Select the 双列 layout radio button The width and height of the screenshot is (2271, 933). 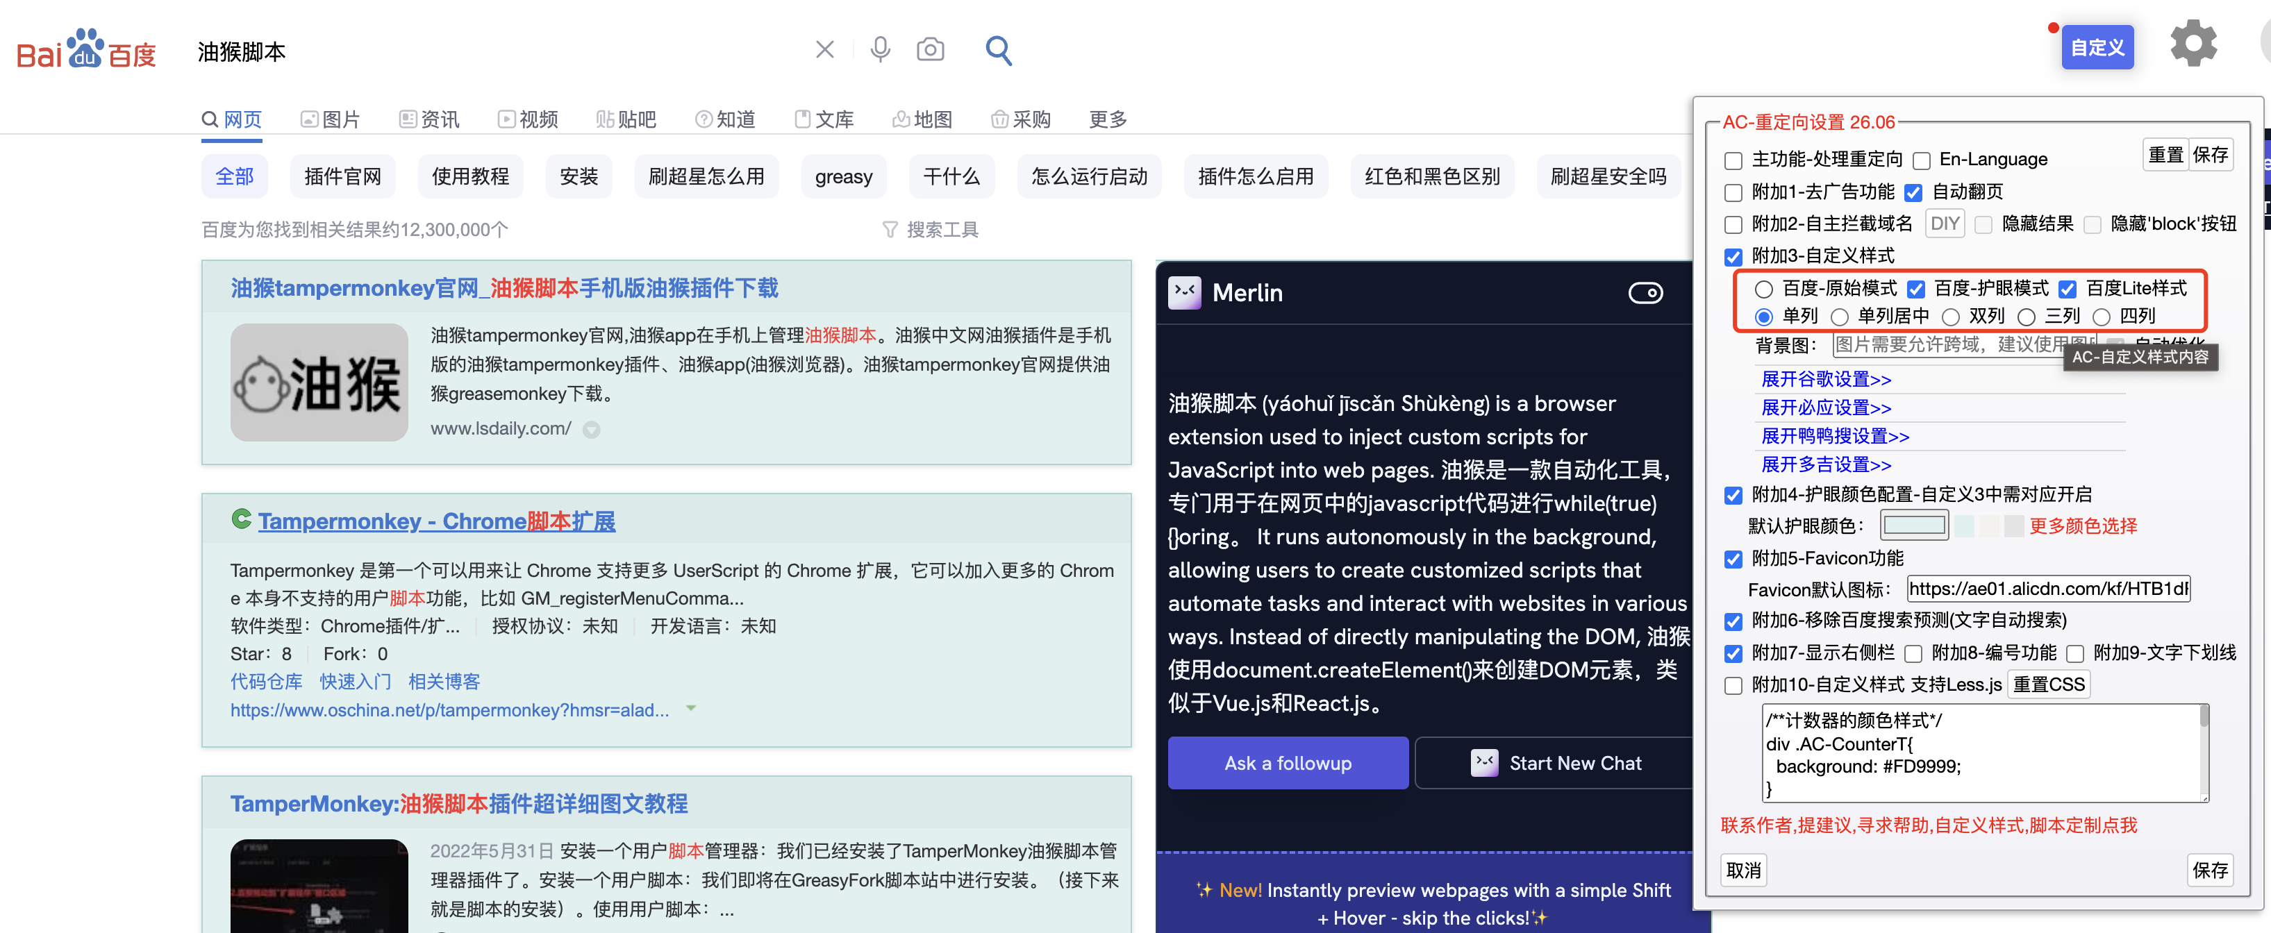(x=1950, y=317)
